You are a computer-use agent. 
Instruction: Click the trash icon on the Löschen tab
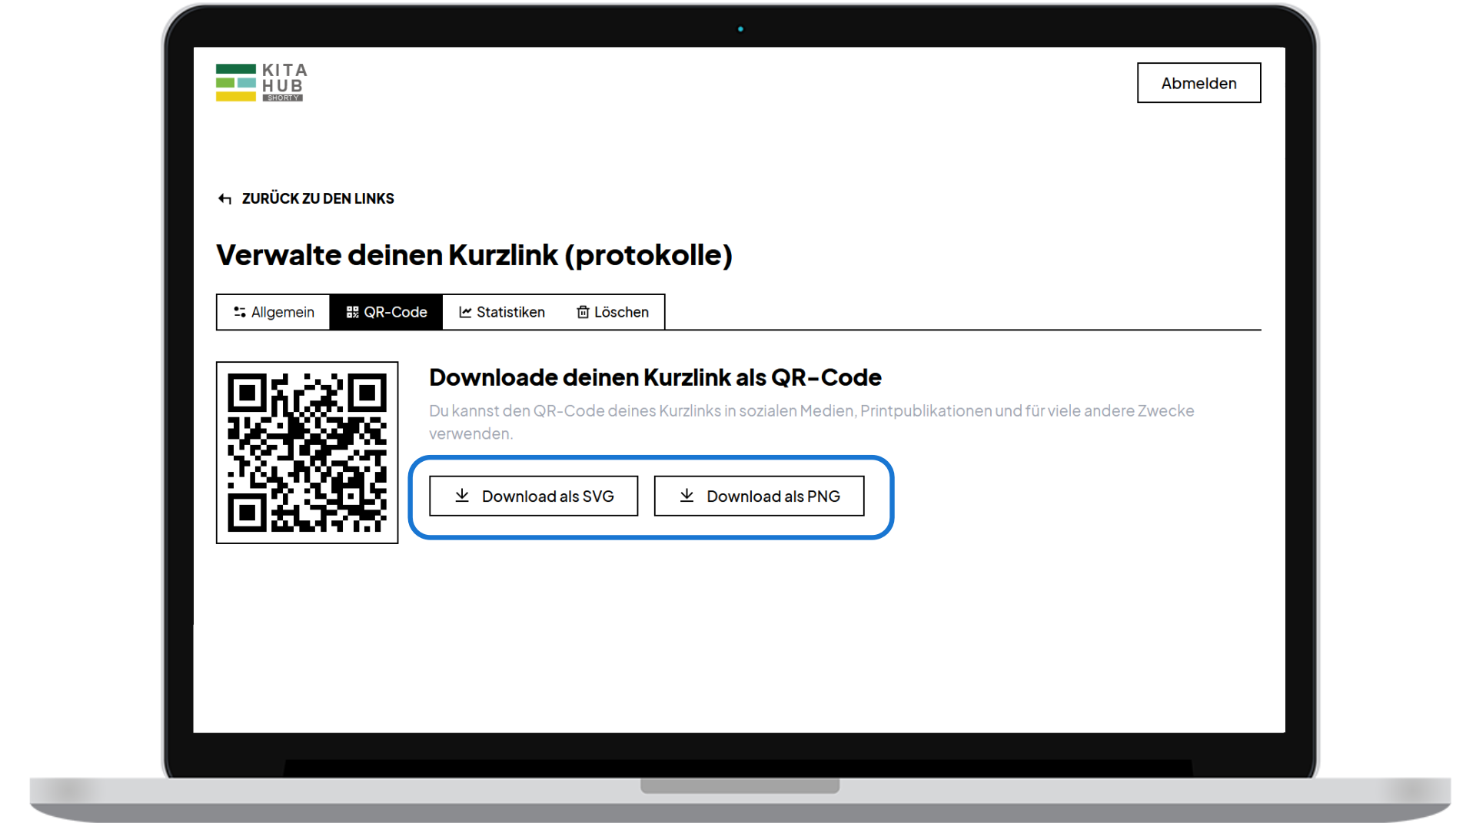point(583,312)
